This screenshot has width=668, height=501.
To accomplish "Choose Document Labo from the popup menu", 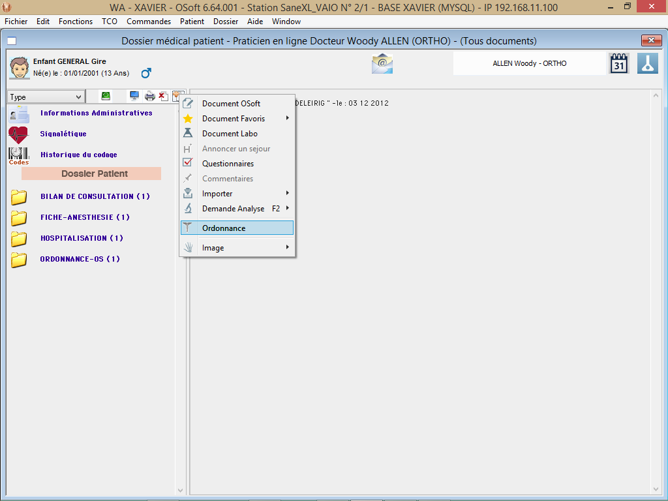I will 237,133.
